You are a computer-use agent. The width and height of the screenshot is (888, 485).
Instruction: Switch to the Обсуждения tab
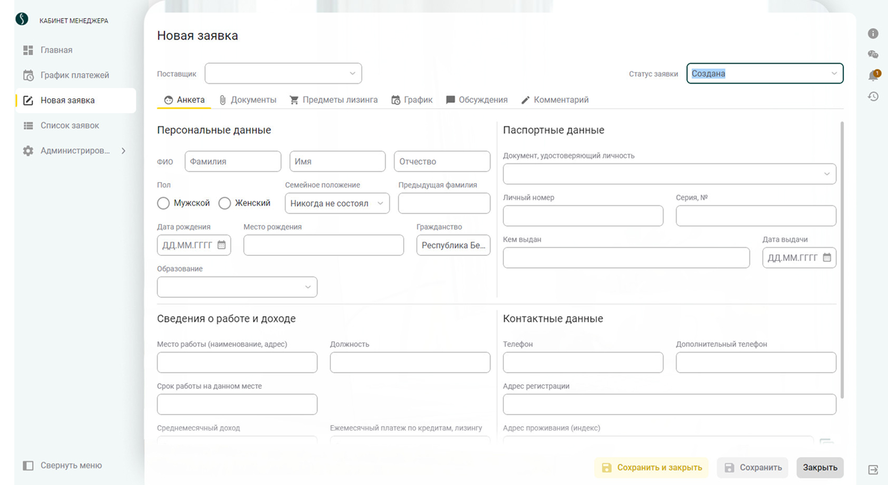pos(476,100)
